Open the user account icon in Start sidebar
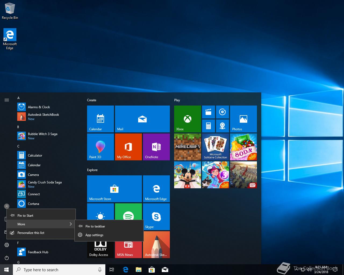Screen dimensions: 344x275 pos(7,206)
